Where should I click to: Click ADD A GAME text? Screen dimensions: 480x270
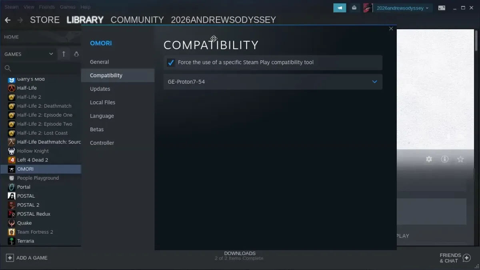tap(32, 258)
